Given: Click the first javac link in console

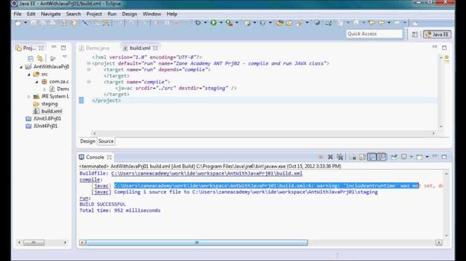Looking at the screenshot, I should [101, 185].
